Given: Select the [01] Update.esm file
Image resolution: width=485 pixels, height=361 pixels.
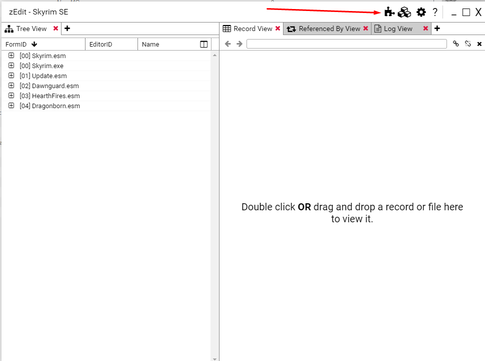Looking at the screenshot, I should pos(49,76).
